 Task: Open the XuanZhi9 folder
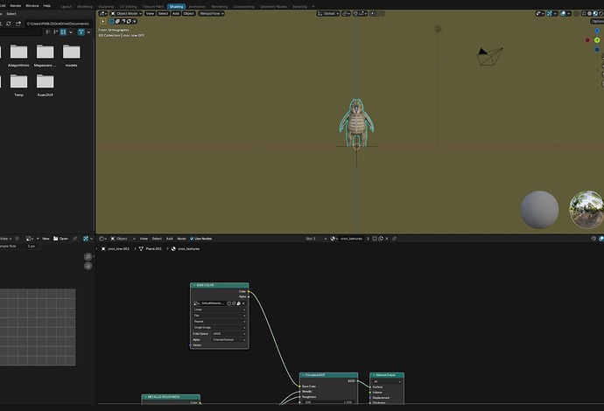click(45, 85)
